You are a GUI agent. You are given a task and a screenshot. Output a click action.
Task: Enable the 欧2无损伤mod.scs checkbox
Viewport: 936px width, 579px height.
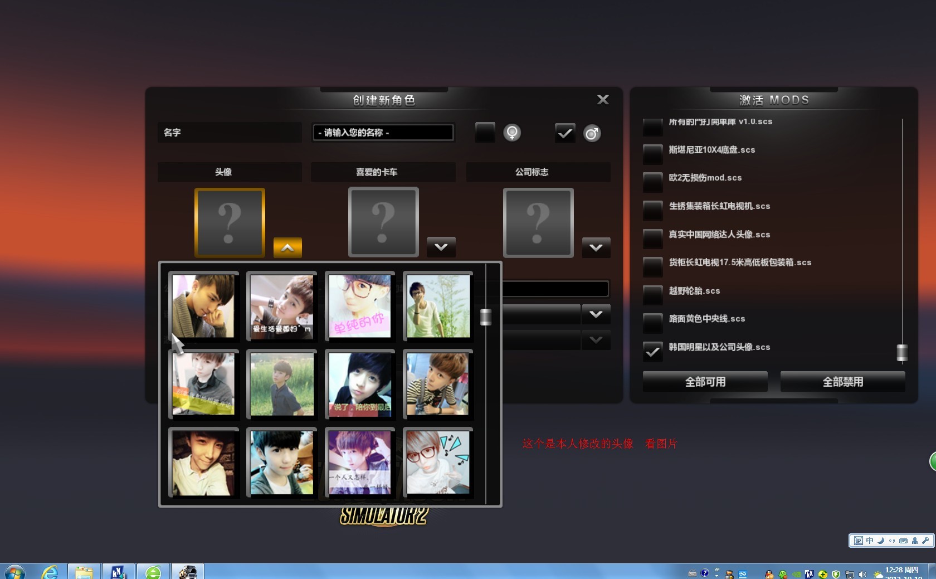(x=652, y=181)
